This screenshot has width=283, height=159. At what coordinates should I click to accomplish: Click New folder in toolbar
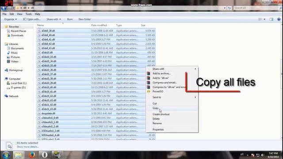tap(84, 19)
